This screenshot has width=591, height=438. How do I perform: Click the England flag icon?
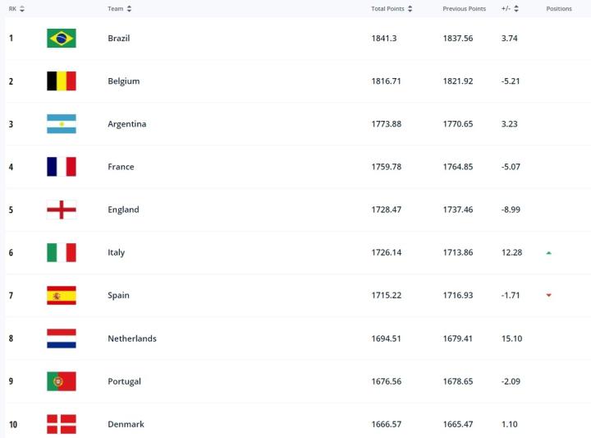(x=62, y=210)
